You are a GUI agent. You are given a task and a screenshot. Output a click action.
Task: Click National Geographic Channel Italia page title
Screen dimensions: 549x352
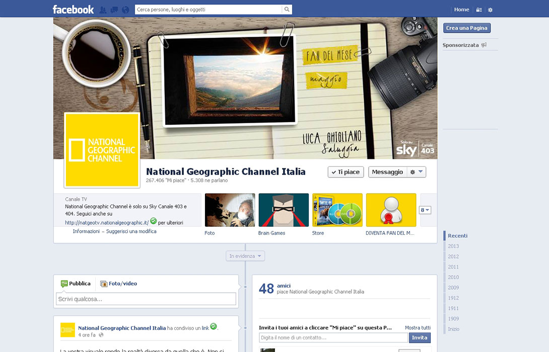[226, 171]
